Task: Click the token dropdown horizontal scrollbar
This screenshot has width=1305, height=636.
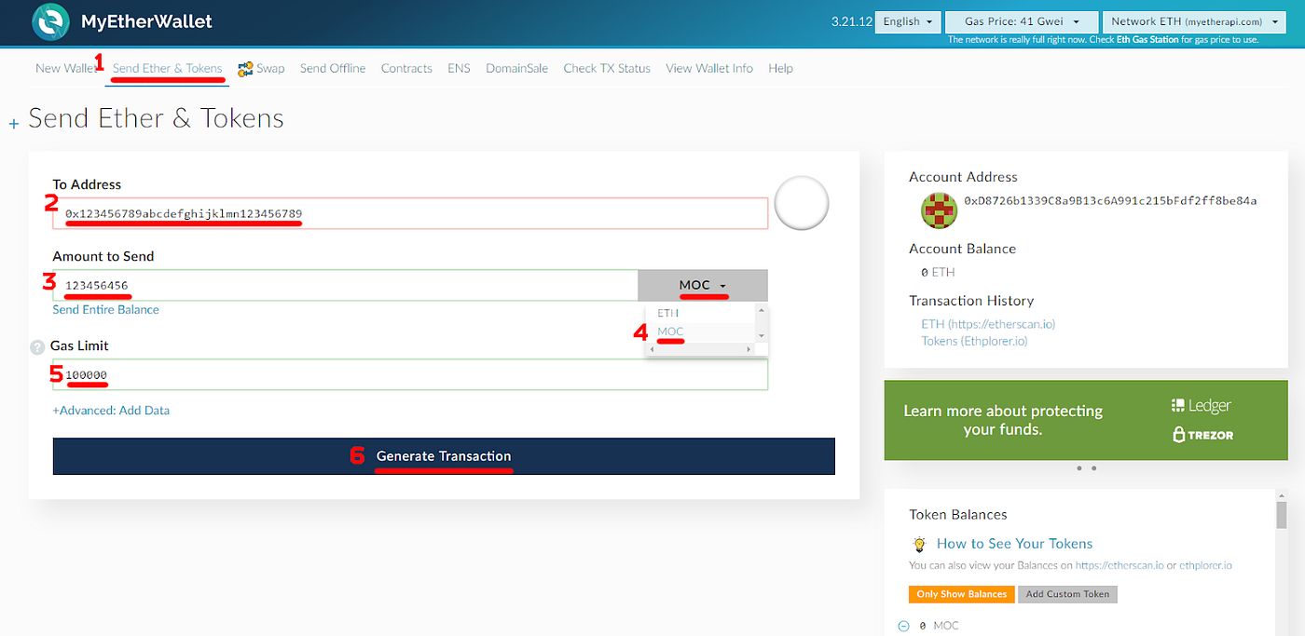Action: pos(701,348)
